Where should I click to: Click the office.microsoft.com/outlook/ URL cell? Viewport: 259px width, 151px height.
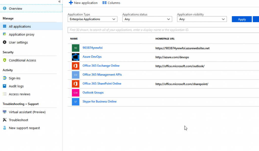180,66
